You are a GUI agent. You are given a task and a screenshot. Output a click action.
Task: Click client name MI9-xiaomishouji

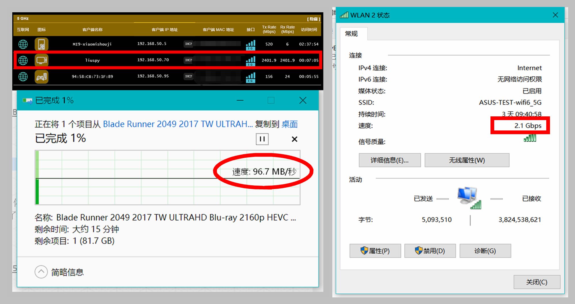(92, 44)
